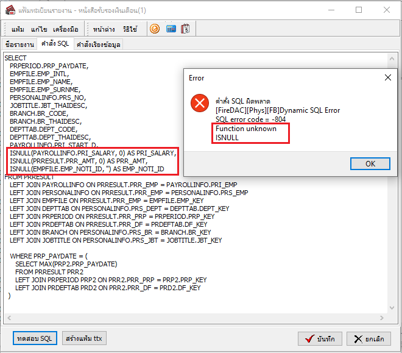Open the หน้าต่าง menu
402x353 pixels.
click(105, 29)
